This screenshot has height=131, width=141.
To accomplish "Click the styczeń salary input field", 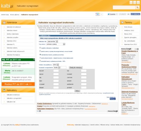I will coord(56,71).
